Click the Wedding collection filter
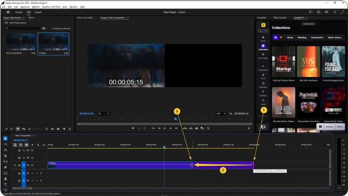The height and width of the screenshot is (196, 348). (302, 37)
